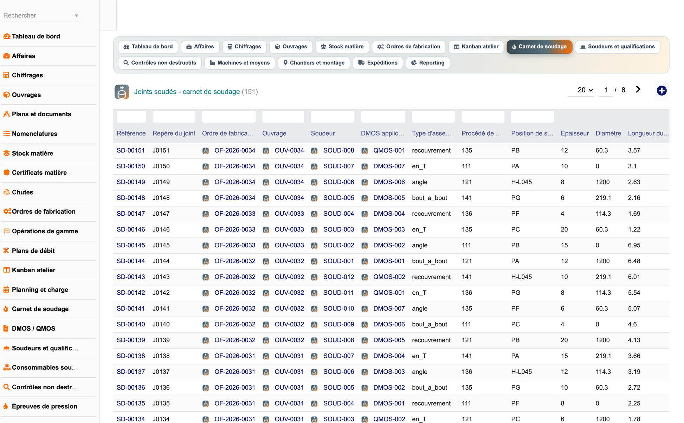684x423 pixels.
Task: Click the Ouvrages cube sidebar icon
Action: coord(7,95)
